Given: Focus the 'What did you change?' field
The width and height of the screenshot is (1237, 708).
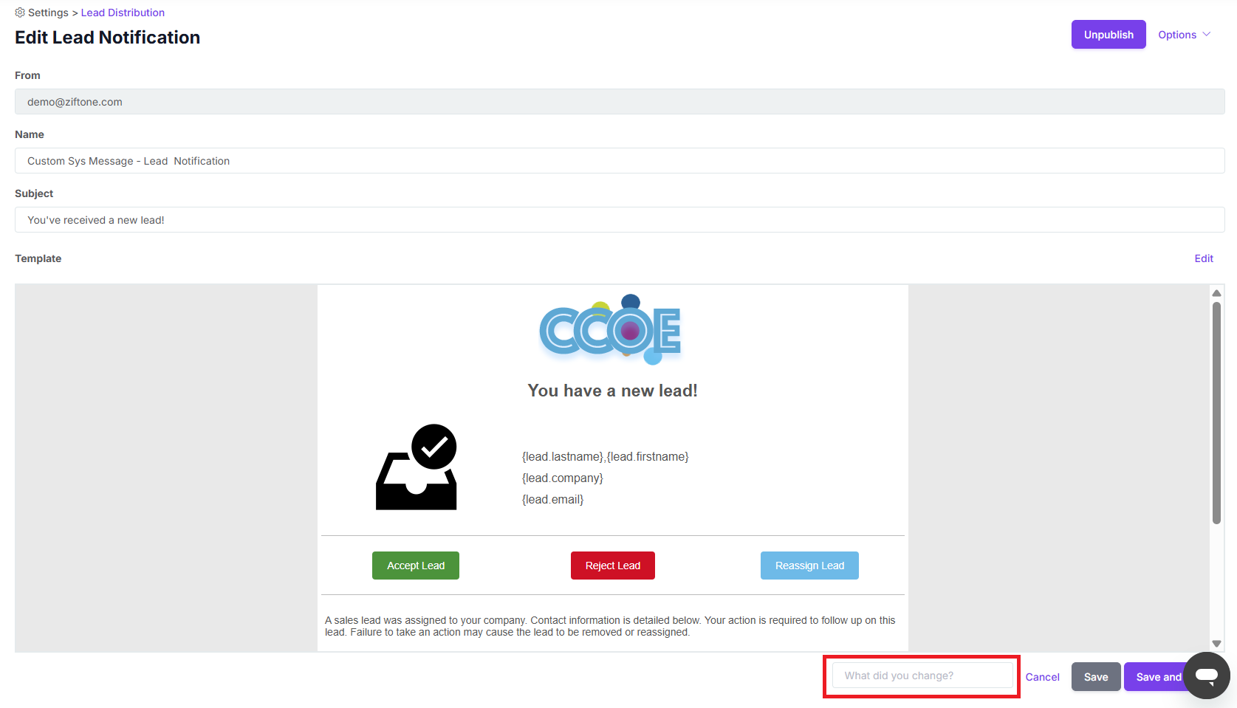Looking at the screenshot, I should [x=922, y=676].
